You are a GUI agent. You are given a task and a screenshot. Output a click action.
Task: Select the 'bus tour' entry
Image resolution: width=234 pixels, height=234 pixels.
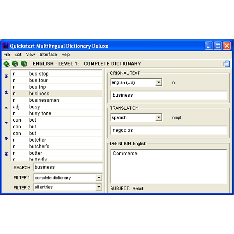(x=57, y=80)
